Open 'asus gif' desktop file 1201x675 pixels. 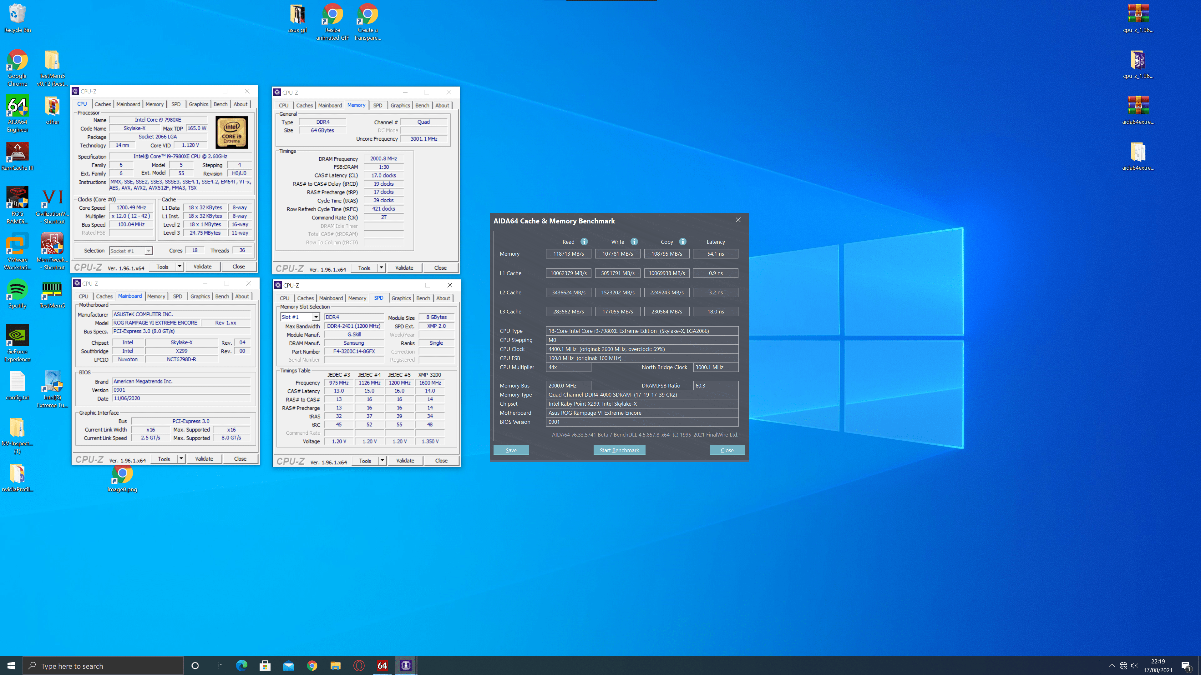pyautogui.click(x=297, y=19)
